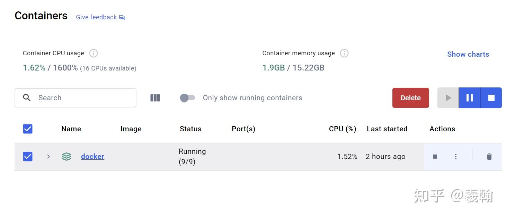Deselect the docker container row checkbox
Screen dimensions: 506x216
coord(27,156)
